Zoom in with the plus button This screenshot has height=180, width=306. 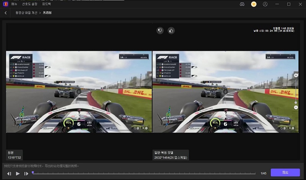point(296,75)
